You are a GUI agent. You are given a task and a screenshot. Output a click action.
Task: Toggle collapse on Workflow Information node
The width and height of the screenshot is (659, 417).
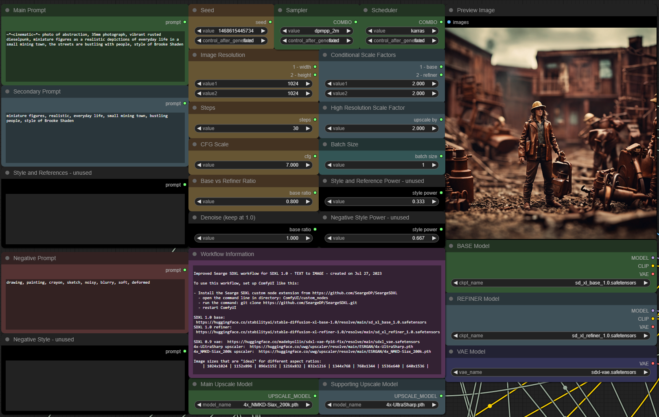point(195,254)
